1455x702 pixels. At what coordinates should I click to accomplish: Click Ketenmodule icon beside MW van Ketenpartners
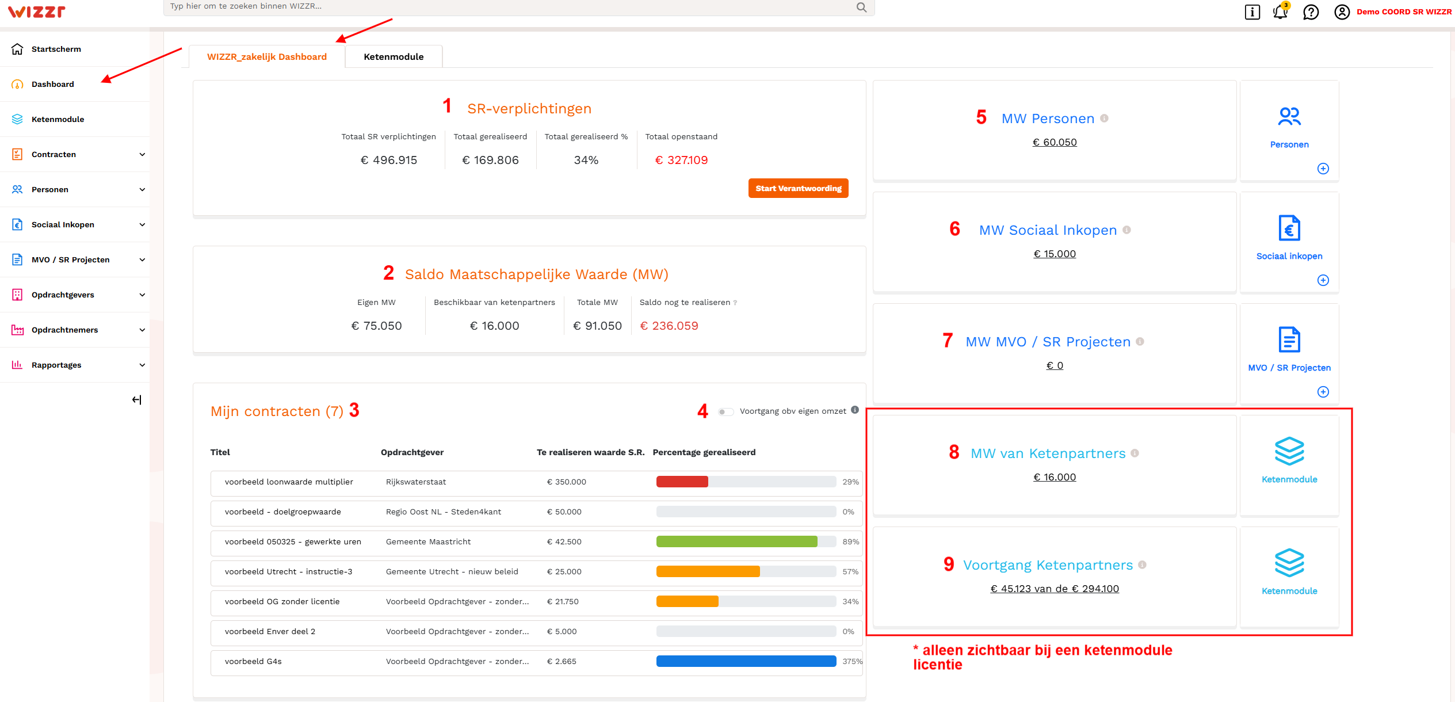click(x=1289, y=451)
